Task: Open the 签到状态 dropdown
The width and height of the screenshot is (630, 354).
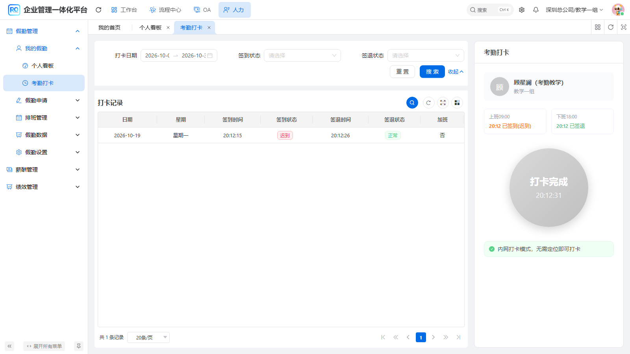Action: tap(302, 55)
